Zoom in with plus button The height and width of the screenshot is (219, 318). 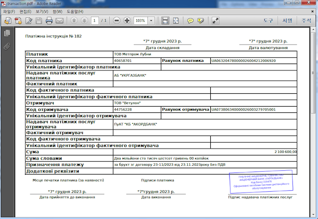[x=127, y=21]
